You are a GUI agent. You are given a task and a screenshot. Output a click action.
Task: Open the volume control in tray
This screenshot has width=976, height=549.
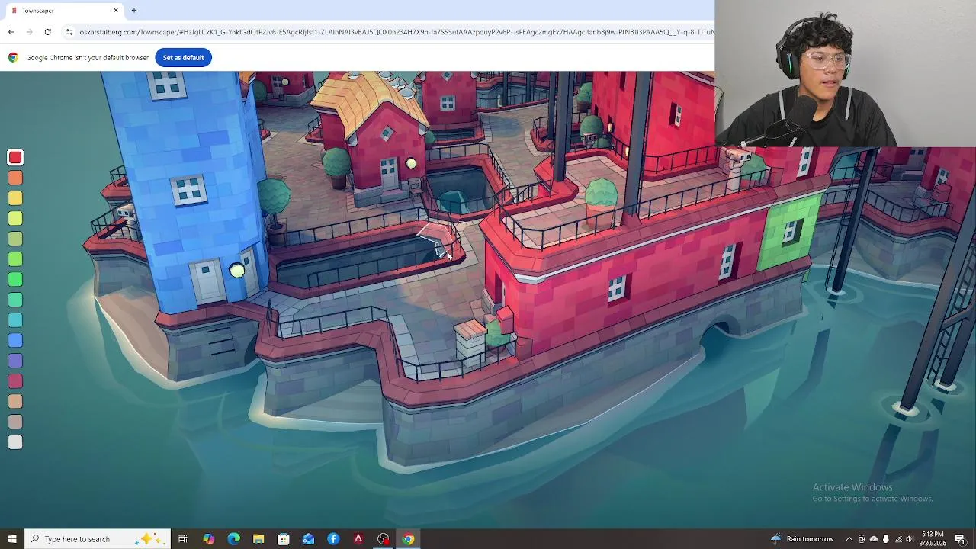(x=910, y=539)
